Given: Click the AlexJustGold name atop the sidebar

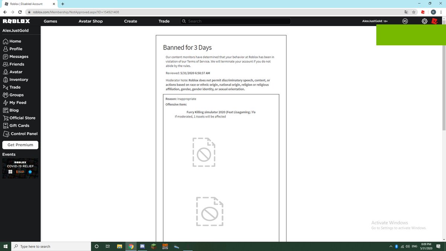Looking at the screenshot, I should (x=16, y=30).
